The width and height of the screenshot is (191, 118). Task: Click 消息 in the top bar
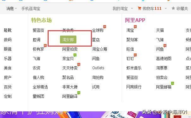pos(10,8)
